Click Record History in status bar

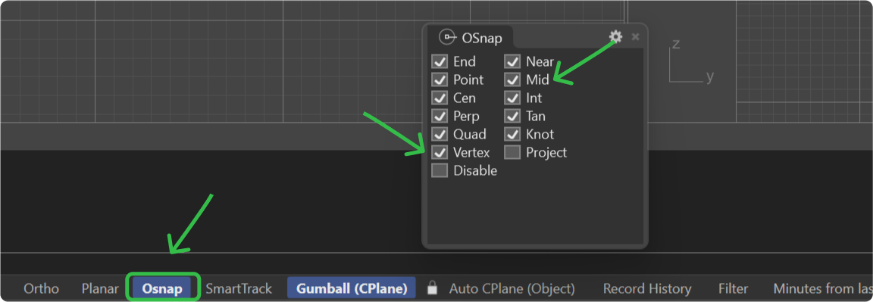[647, 288]
